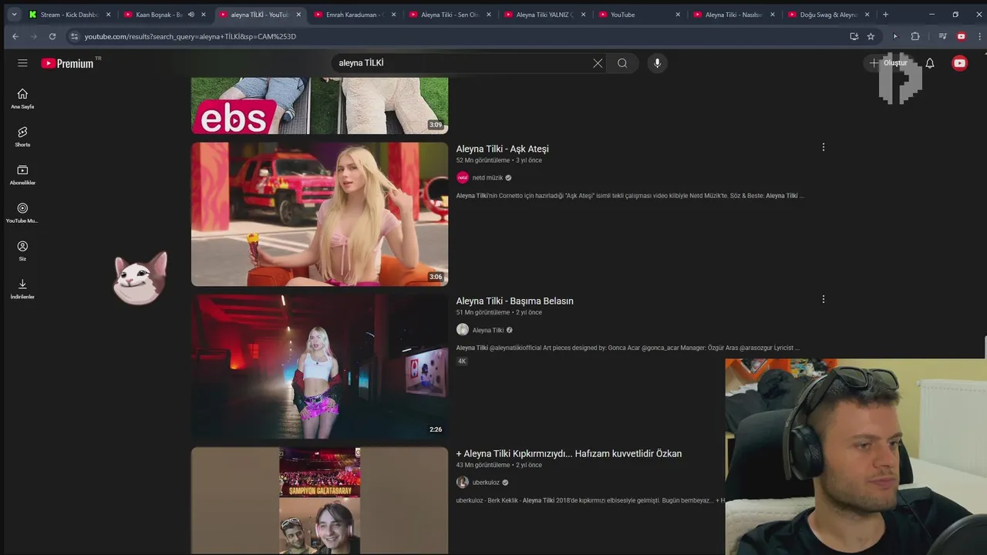Click the magnifier search button

tap(622, 63)
